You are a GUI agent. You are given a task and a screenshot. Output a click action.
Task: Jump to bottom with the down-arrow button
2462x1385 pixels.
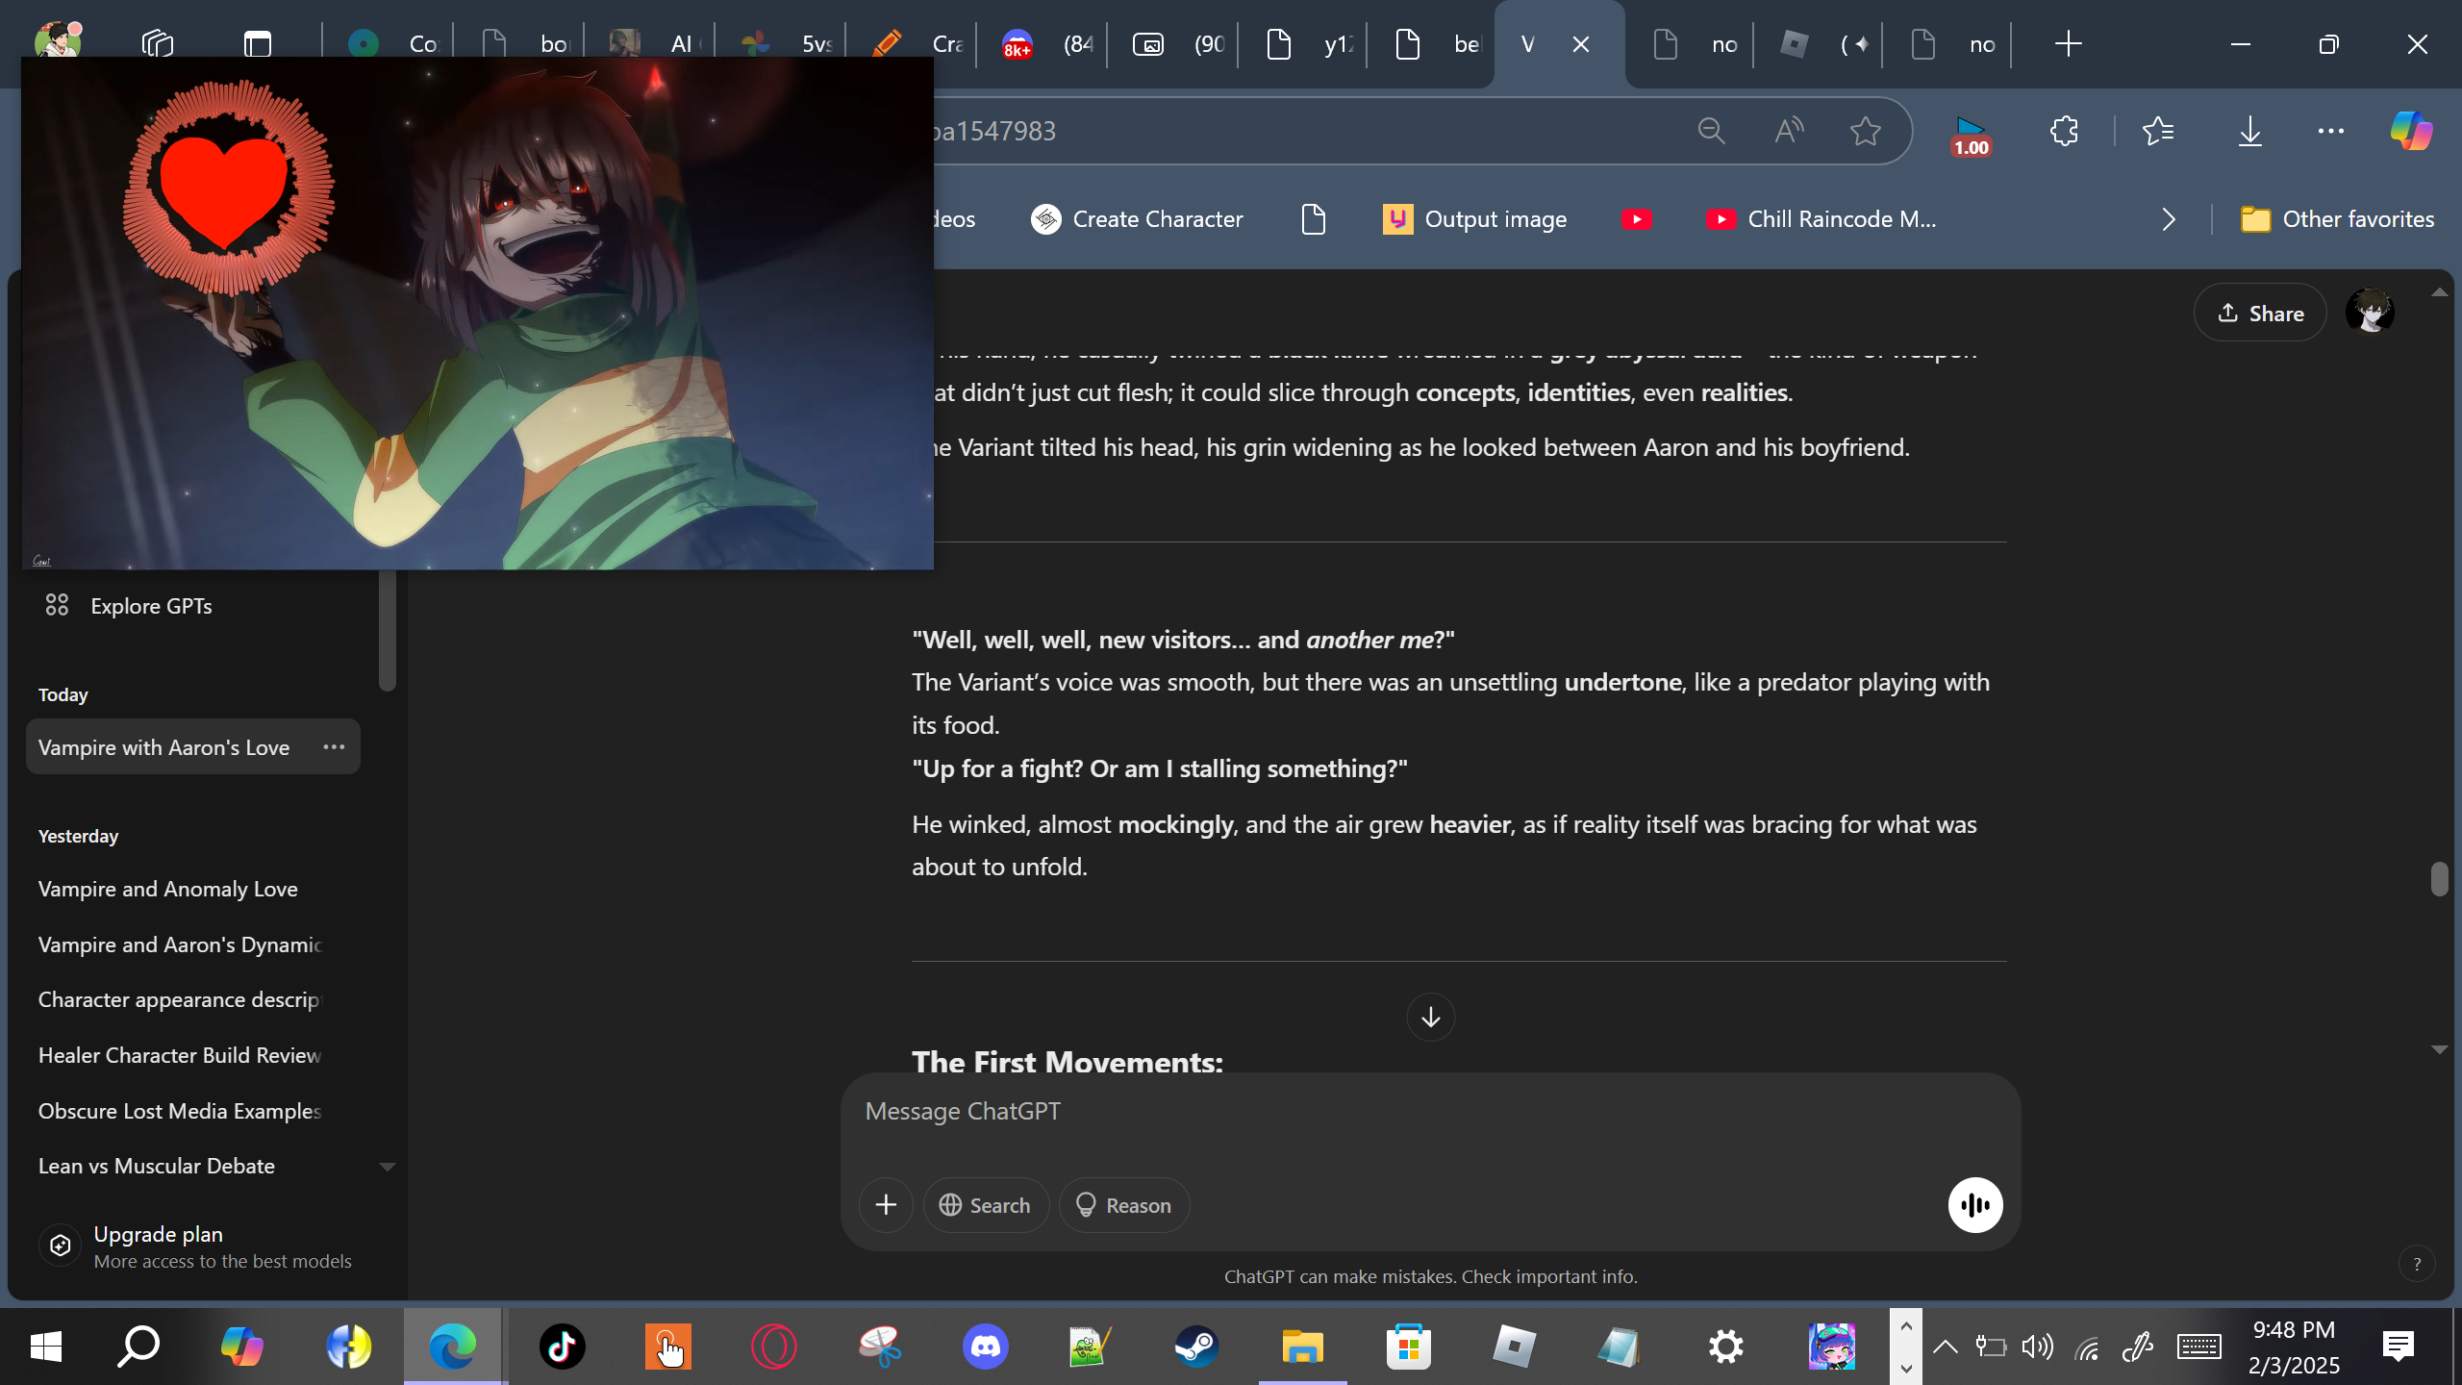pos(1430,1017)
